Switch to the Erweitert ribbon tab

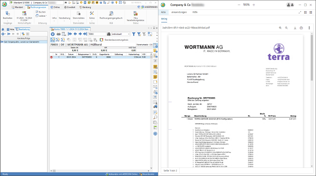70,7
